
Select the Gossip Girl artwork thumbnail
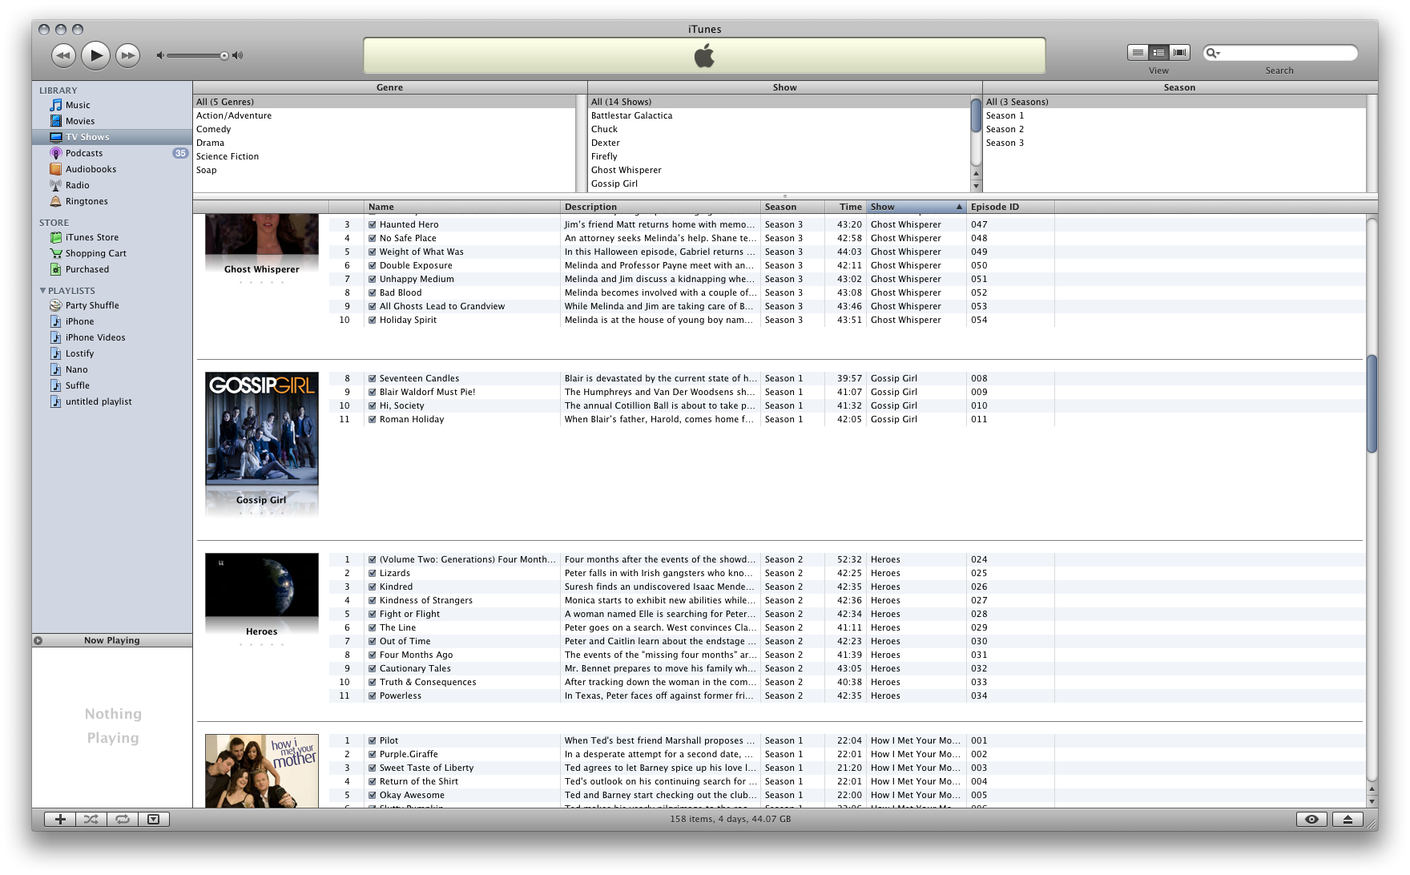point(262,429)
